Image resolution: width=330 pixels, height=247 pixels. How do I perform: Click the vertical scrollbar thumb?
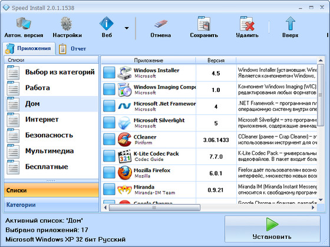(x=321, y=95)
